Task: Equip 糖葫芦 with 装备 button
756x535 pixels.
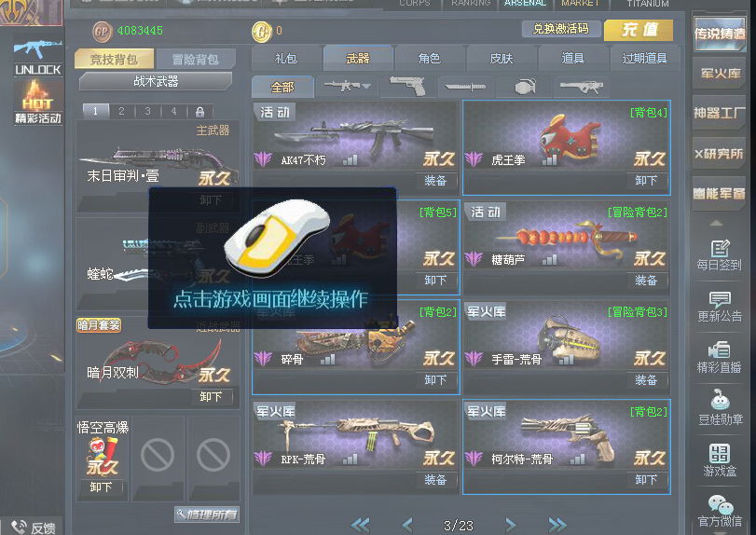Action: (646, 281)
